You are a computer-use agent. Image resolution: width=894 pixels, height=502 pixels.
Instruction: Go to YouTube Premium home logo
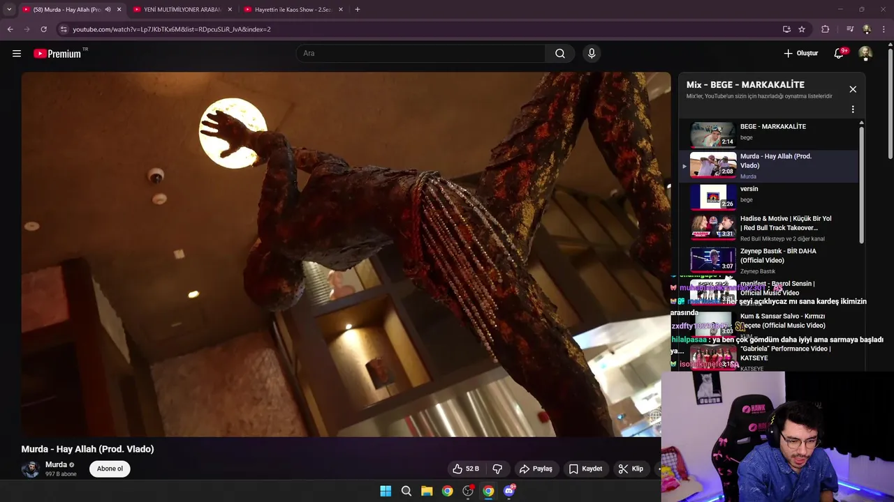point(57,54)
